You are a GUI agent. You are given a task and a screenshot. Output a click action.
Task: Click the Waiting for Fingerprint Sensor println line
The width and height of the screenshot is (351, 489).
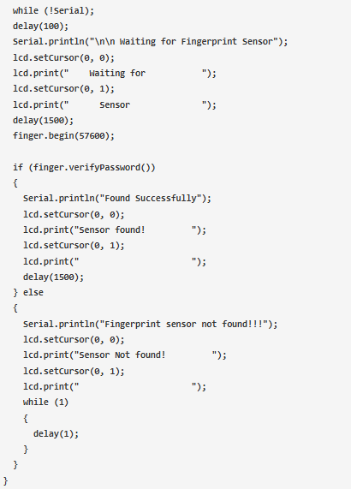[151, 42]
